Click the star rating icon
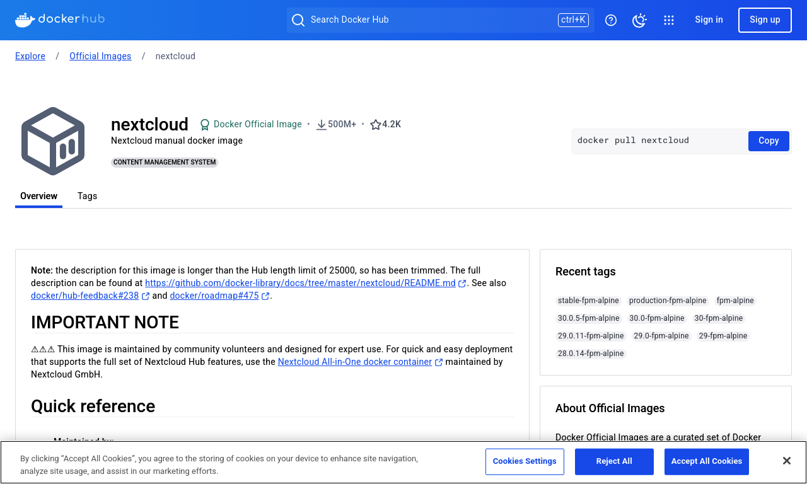This screenshot has width=807, height=484. [x=376, y=125]
